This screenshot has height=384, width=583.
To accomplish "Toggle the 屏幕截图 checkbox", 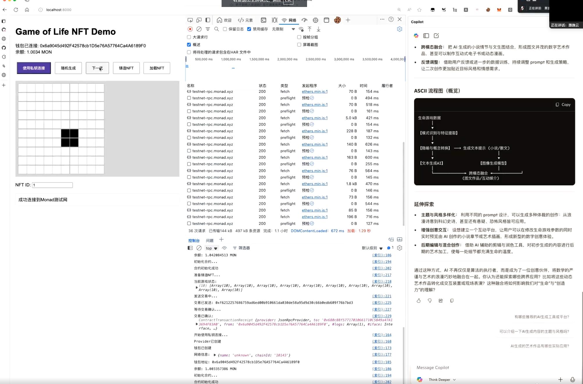I will point(299,45).
